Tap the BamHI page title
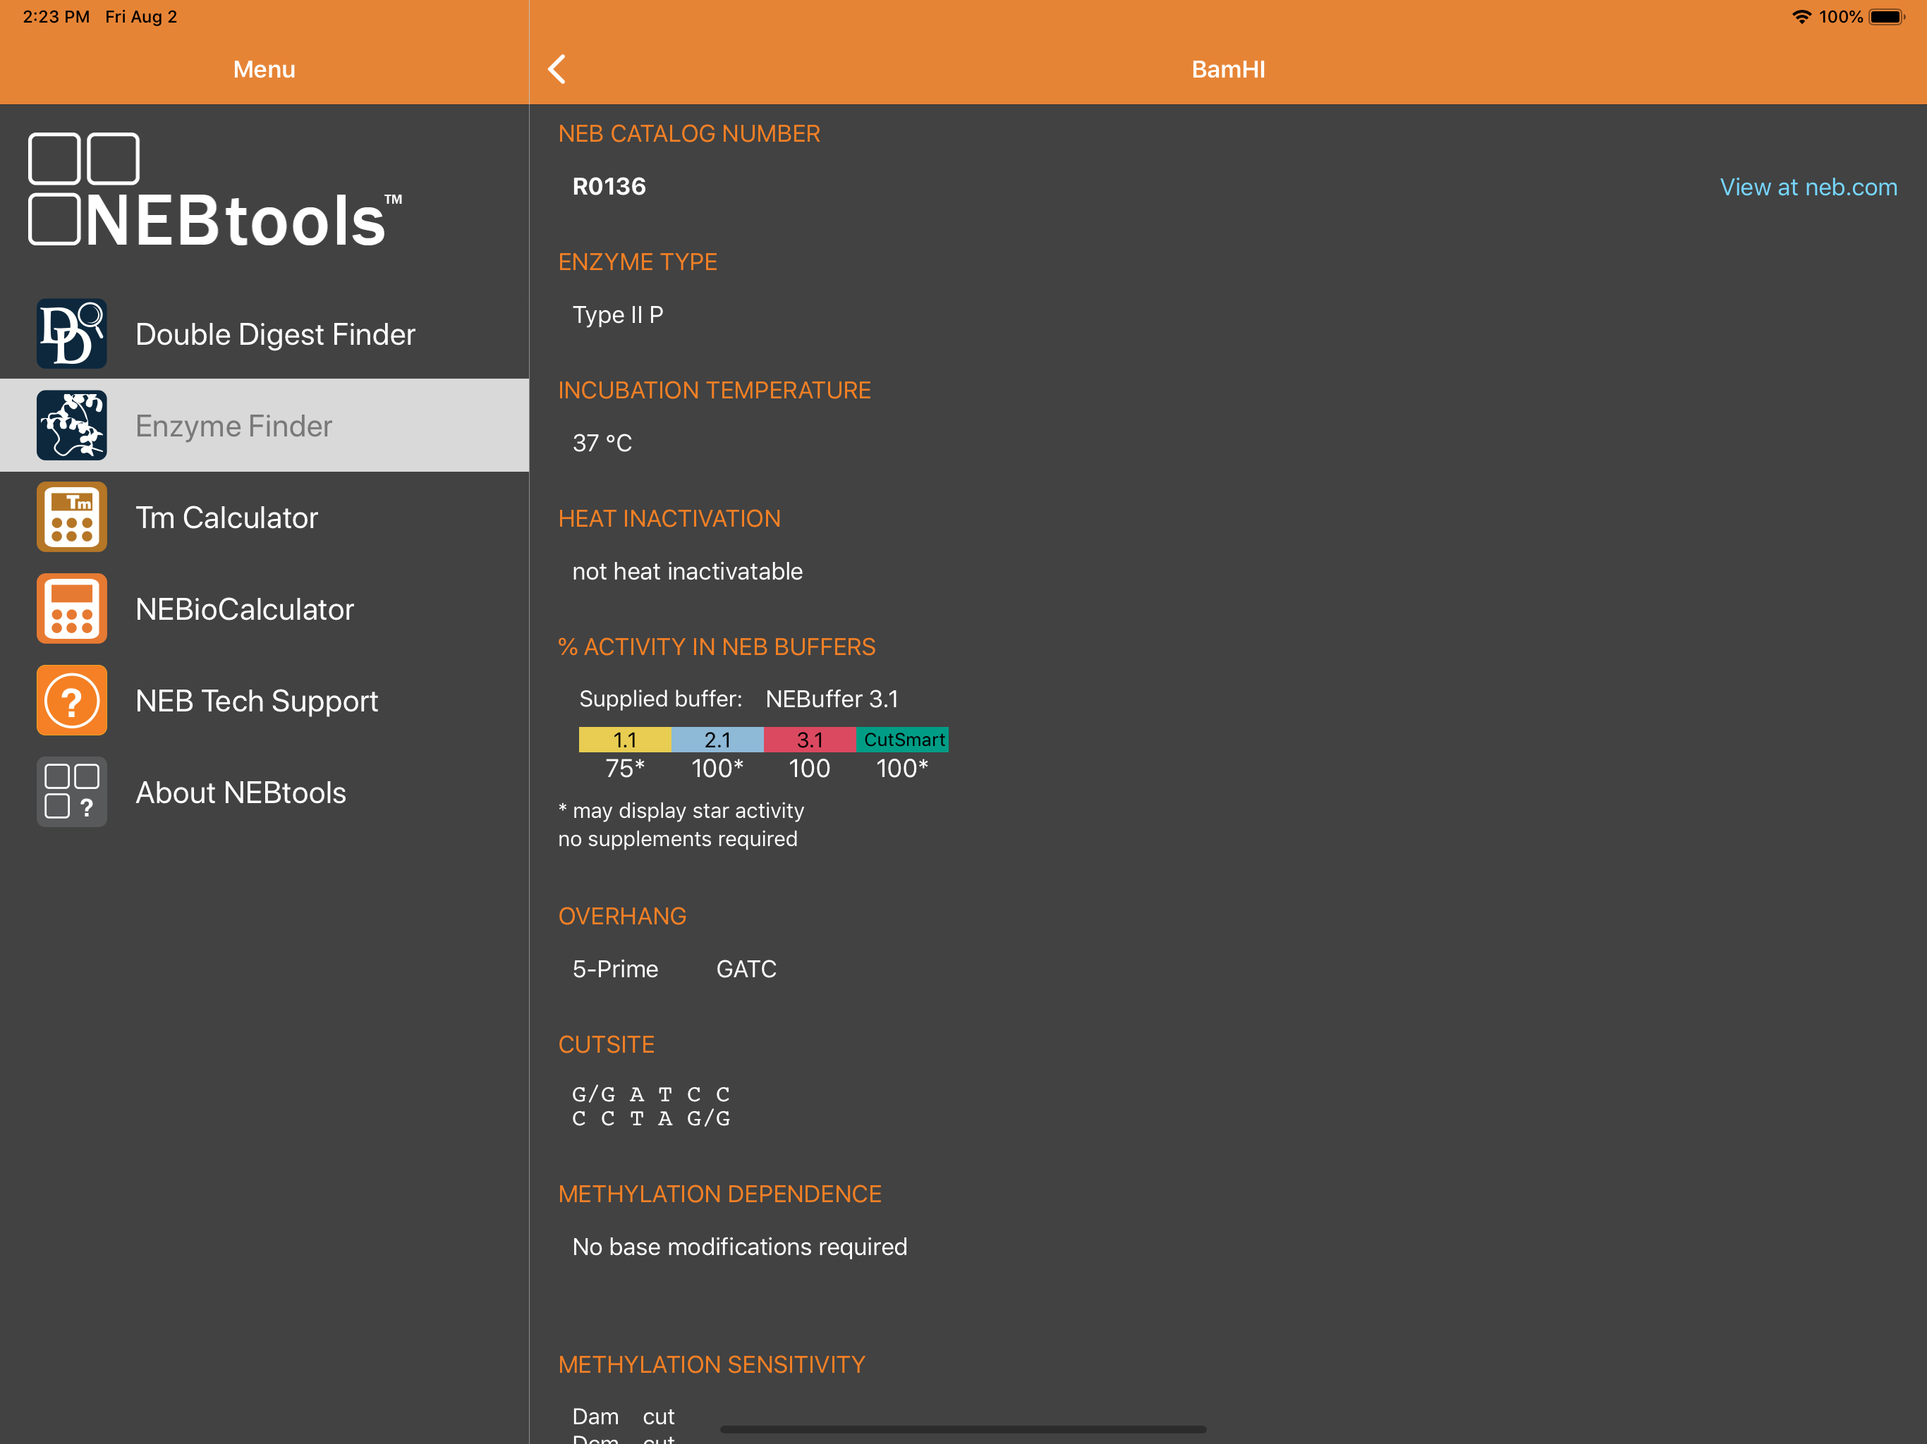Image resolution: width=1927 pixels, height=1444 pixels. pyautogui.click(x=1227, y=70)
